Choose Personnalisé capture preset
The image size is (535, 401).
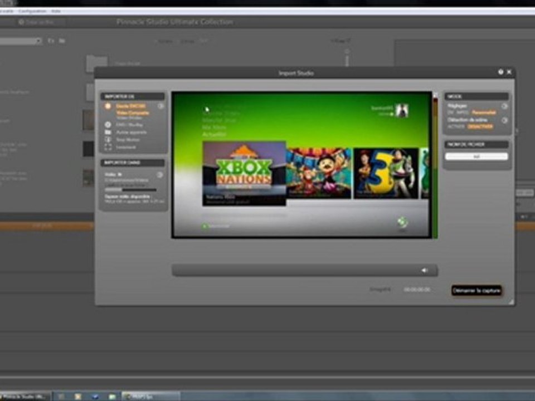[x=484, y=113]
